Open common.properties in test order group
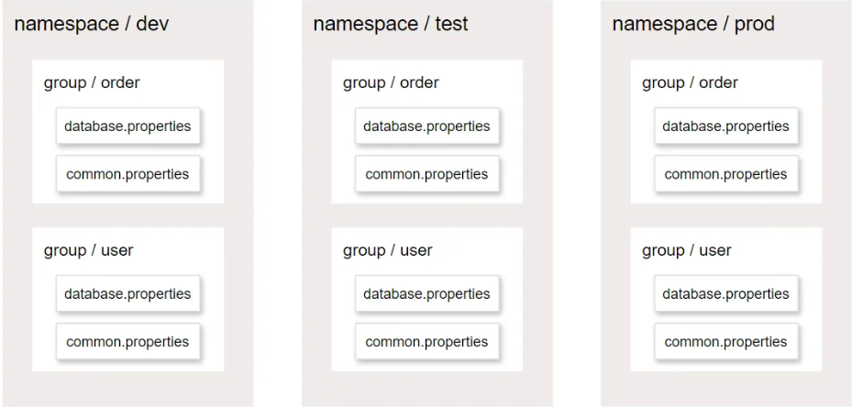This screenshot has width=852, height=407. [426, 174]
